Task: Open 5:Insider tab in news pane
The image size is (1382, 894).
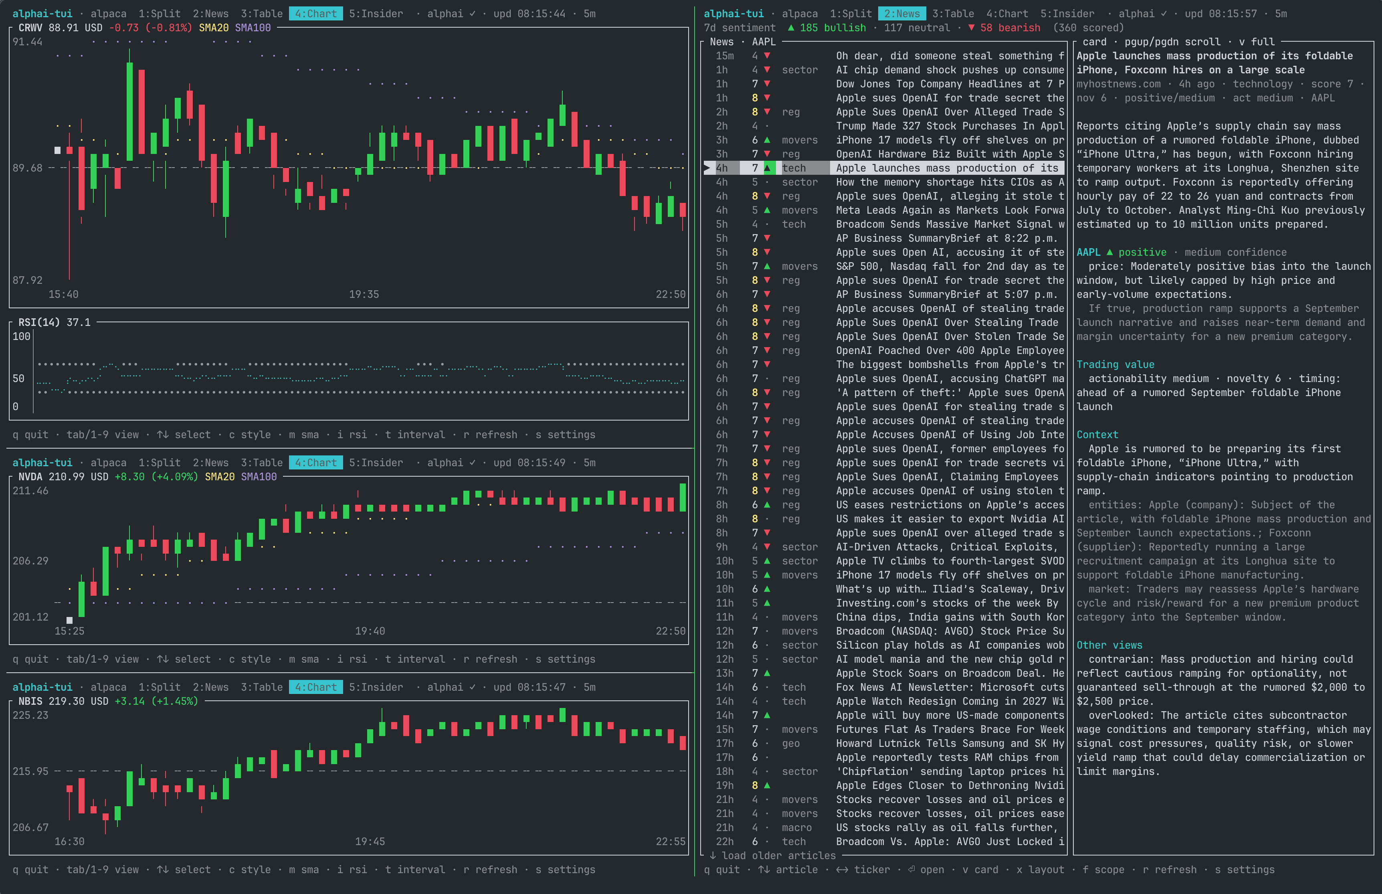Action: [1067, 13]
